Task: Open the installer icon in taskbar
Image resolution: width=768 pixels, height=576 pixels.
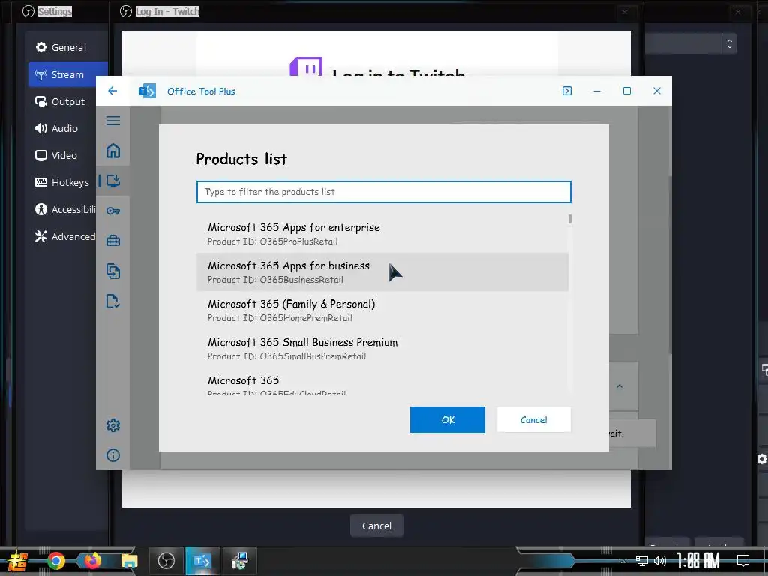Action: coord(239,561)
